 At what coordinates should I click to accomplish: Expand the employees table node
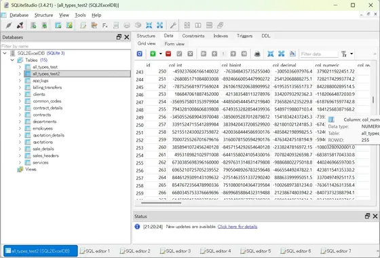click(20, 128)
